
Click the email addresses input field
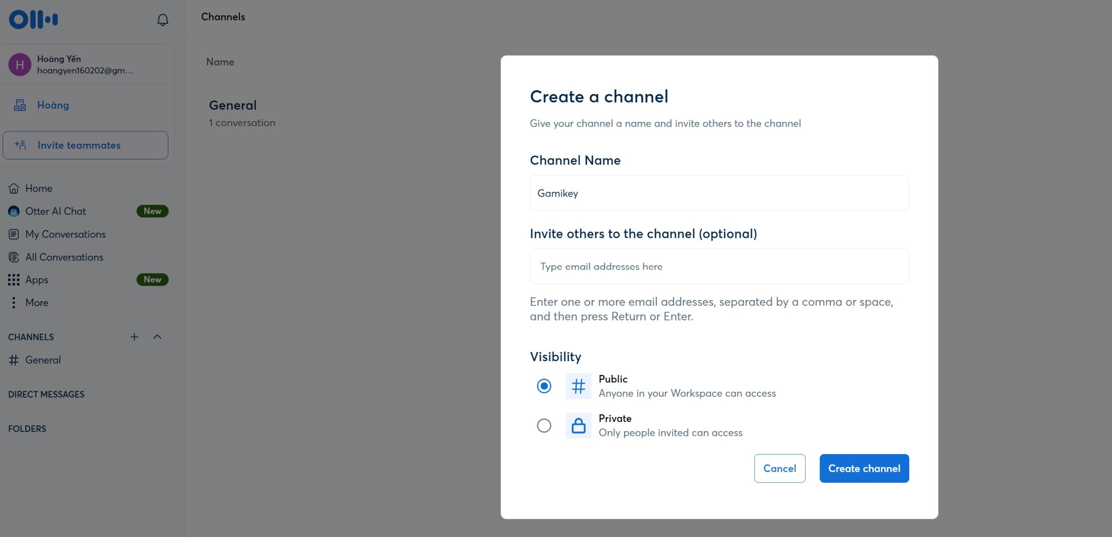click(719, 266)
